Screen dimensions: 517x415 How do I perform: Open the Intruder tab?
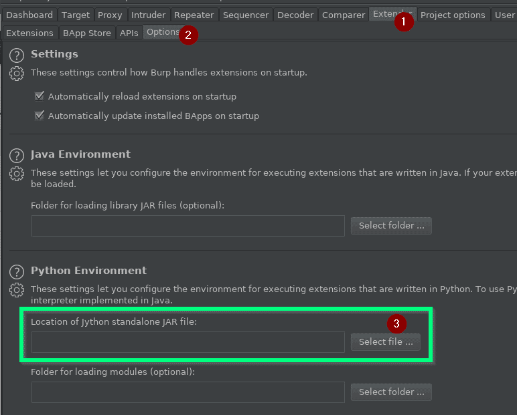(149, 15)
